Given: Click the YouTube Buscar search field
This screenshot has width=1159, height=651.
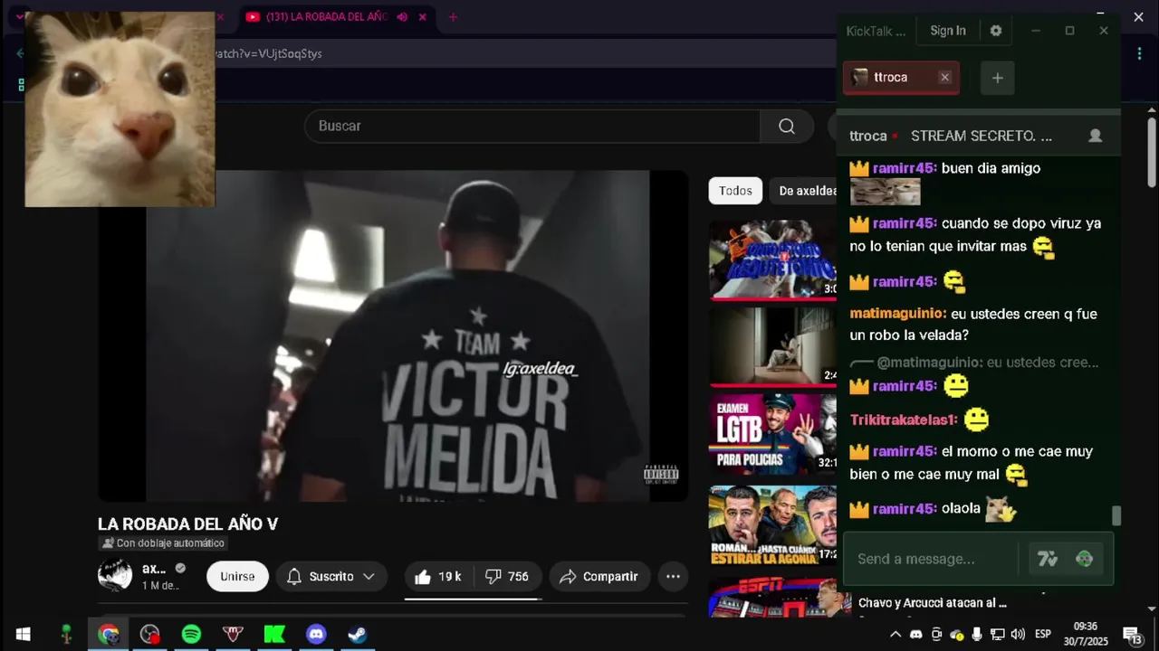Looking at the screenshot, I should (x=532, y=126).
